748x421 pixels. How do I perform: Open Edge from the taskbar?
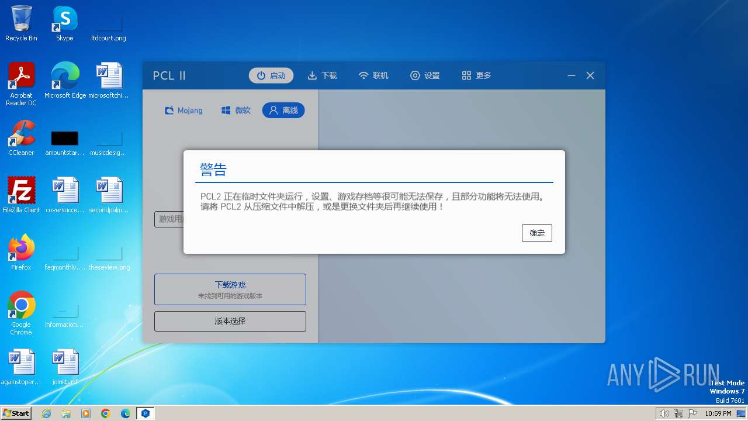[x=126, y=413]
